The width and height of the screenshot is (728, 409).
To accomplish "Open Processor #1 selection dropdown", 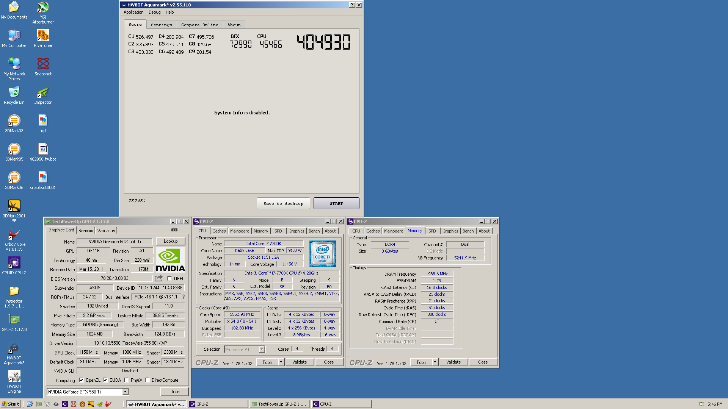I will coord(262,350).
